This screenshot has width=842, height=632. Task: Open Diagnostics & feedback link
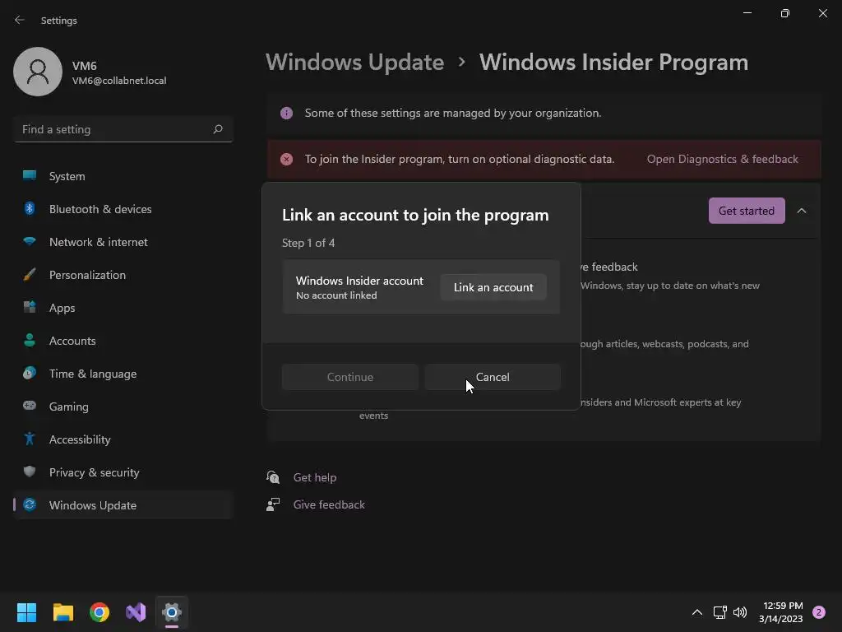pos(722,159)
